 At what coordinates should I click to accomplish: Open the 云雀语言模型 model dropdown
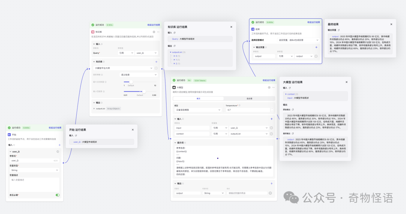tap(198, 110)
